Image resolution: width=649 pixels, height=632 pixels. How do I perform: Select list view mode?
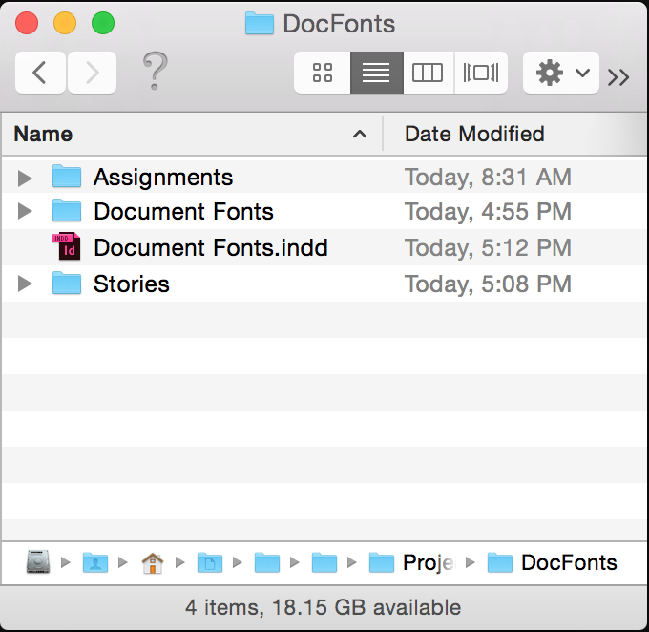(376, 73)
